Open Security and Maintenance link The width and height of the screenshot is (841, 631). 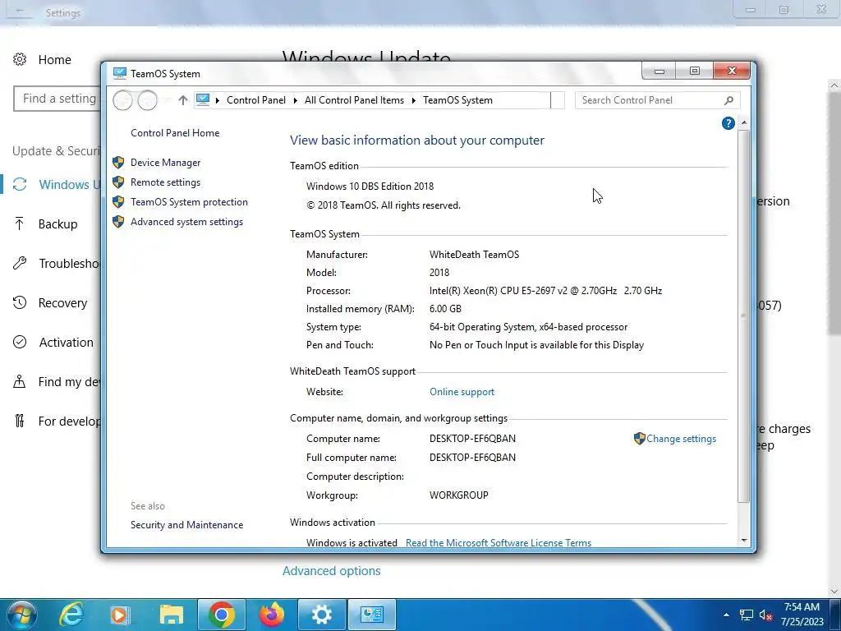(186, 525)
